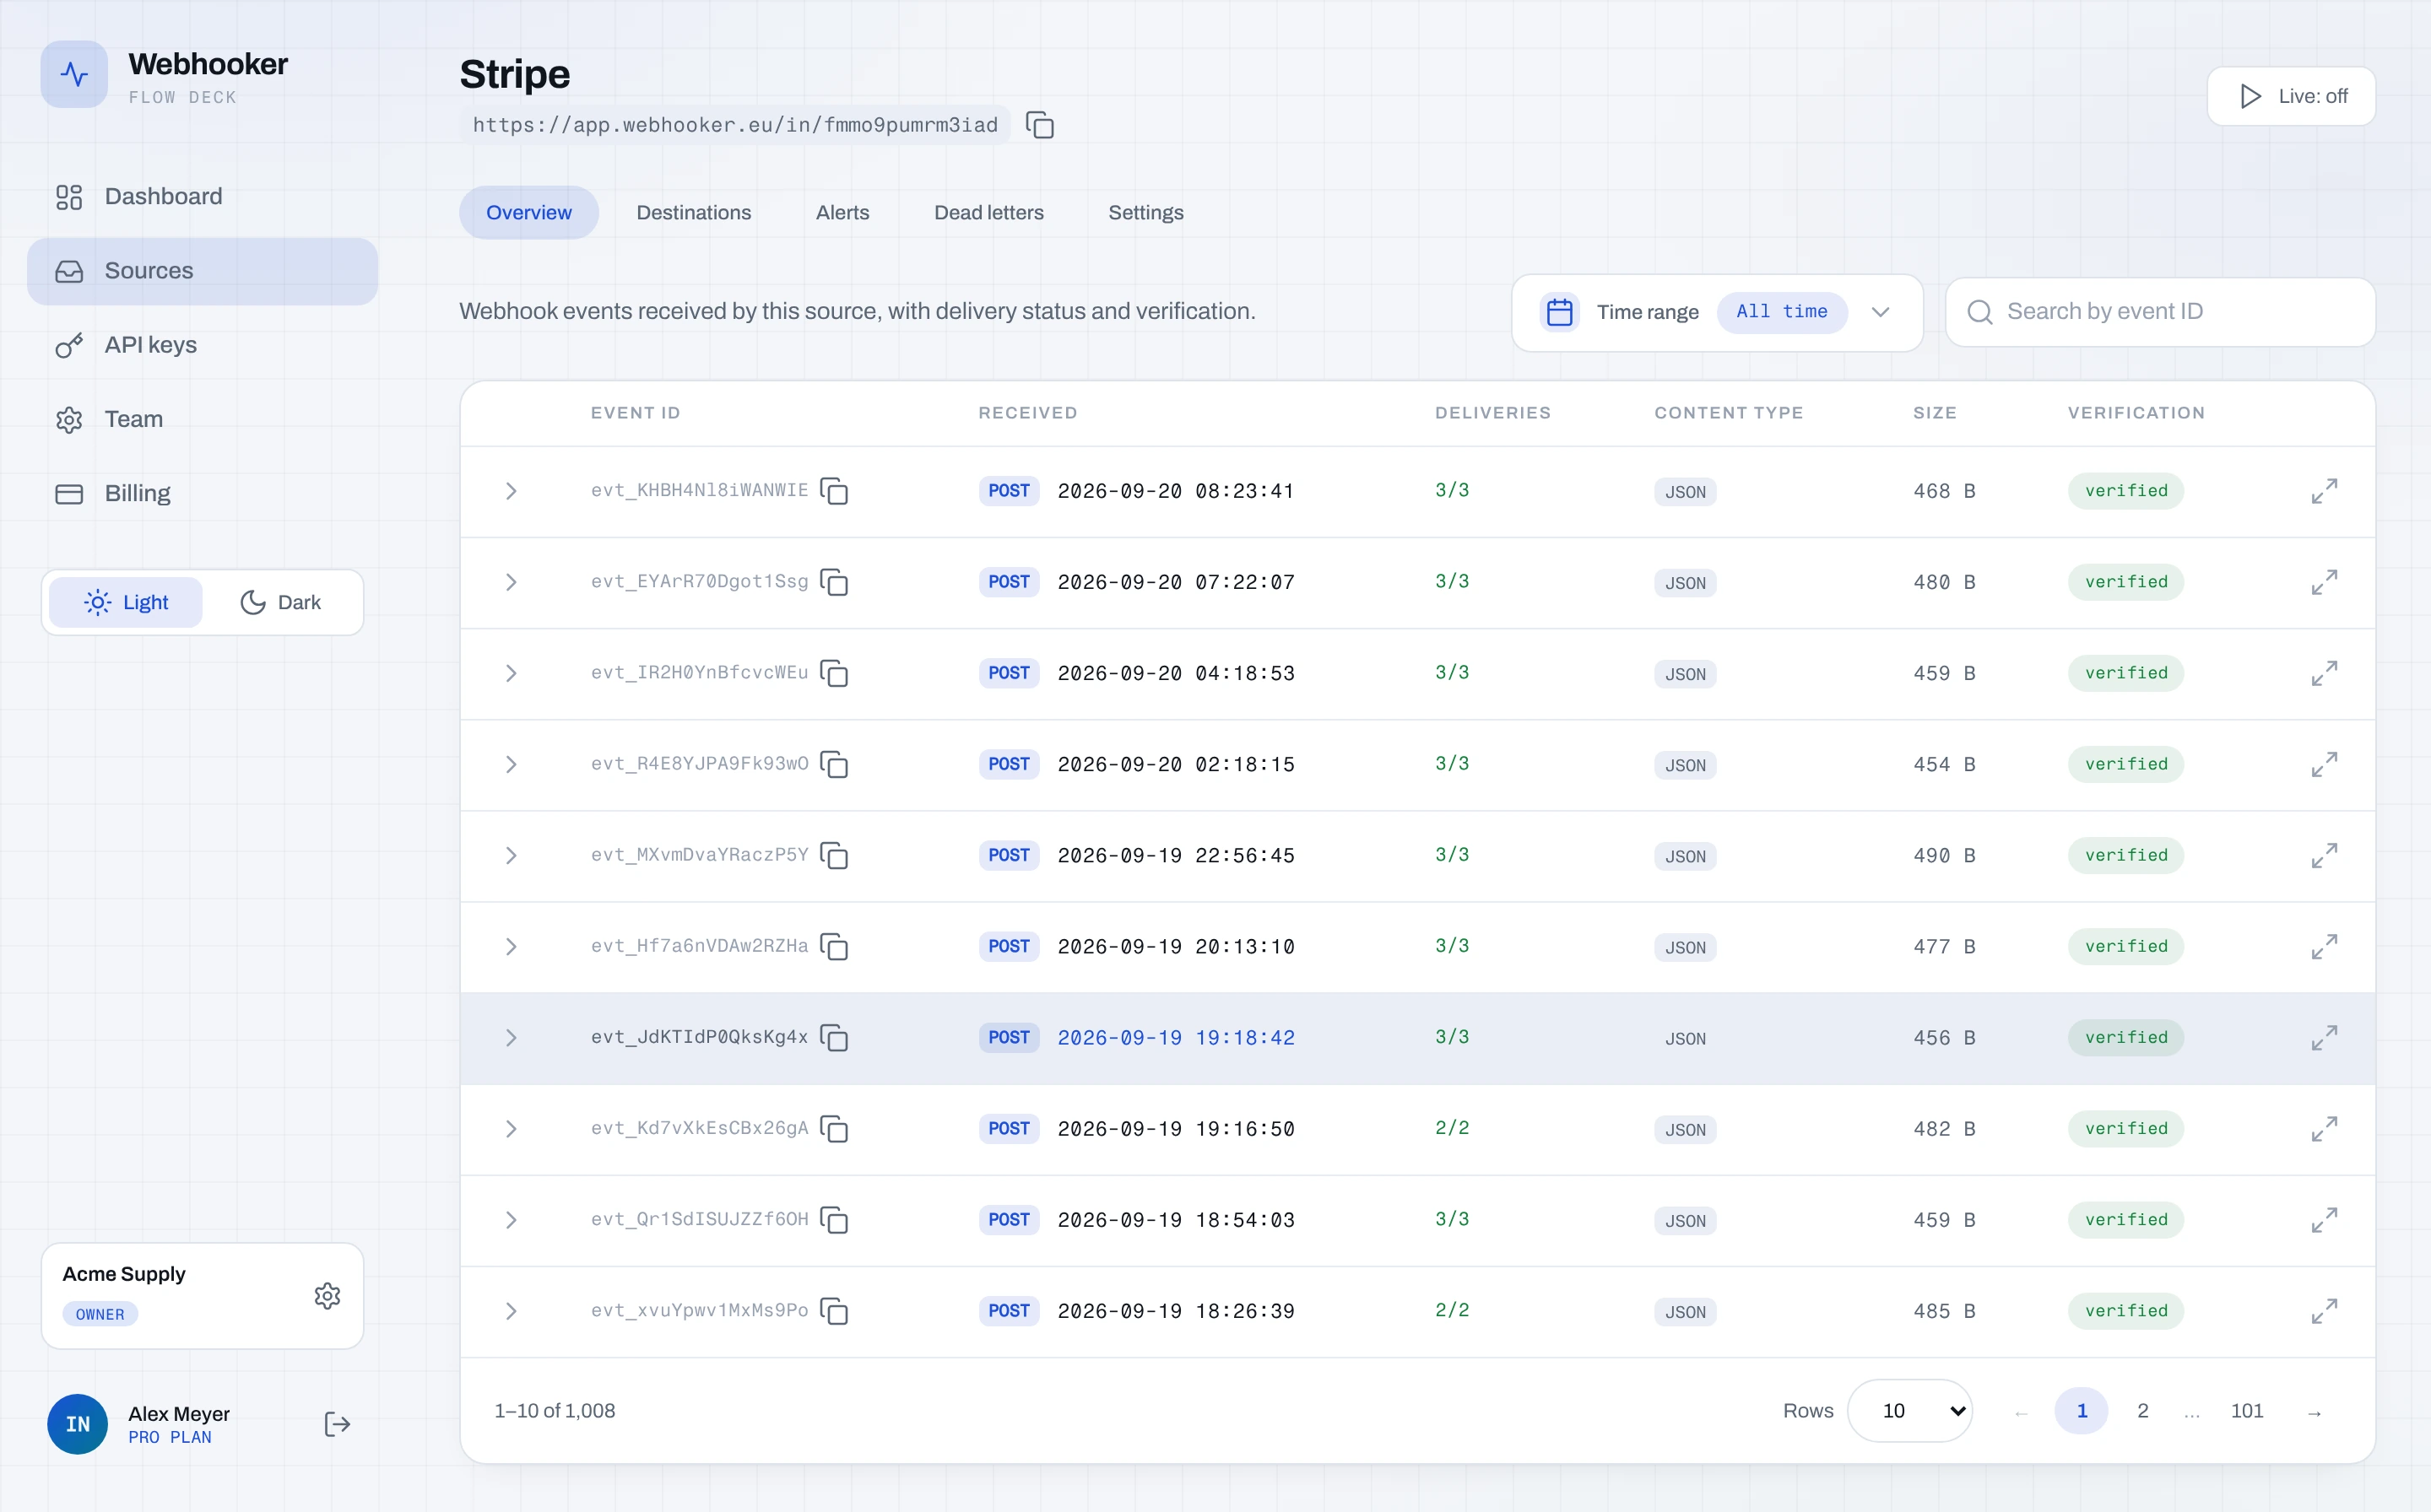Click timestamp 2026-09-19 19:18:42
This screenshot has width=2431, height=1512.
click(x=1176, y=1037)
